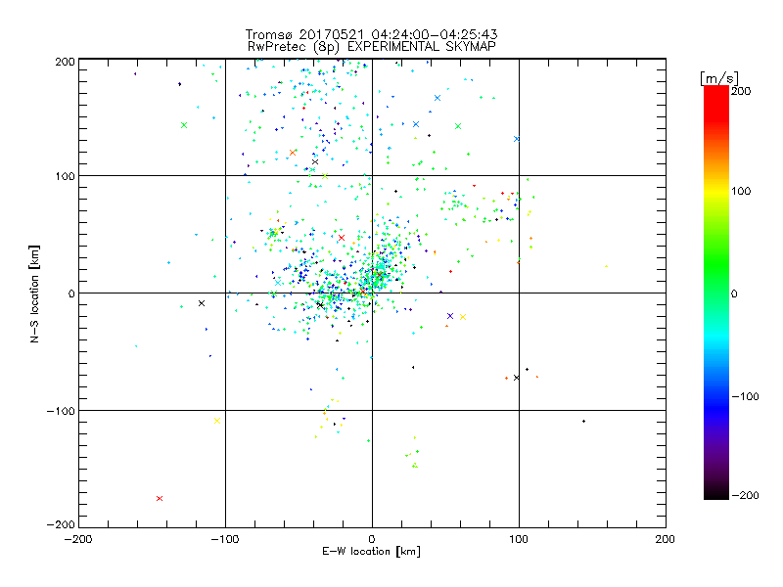Click the subtitle 'RwPretec (8p) EXPERIMENTAL SKYMAP'
Screen dimensions: 783x587
372,47
